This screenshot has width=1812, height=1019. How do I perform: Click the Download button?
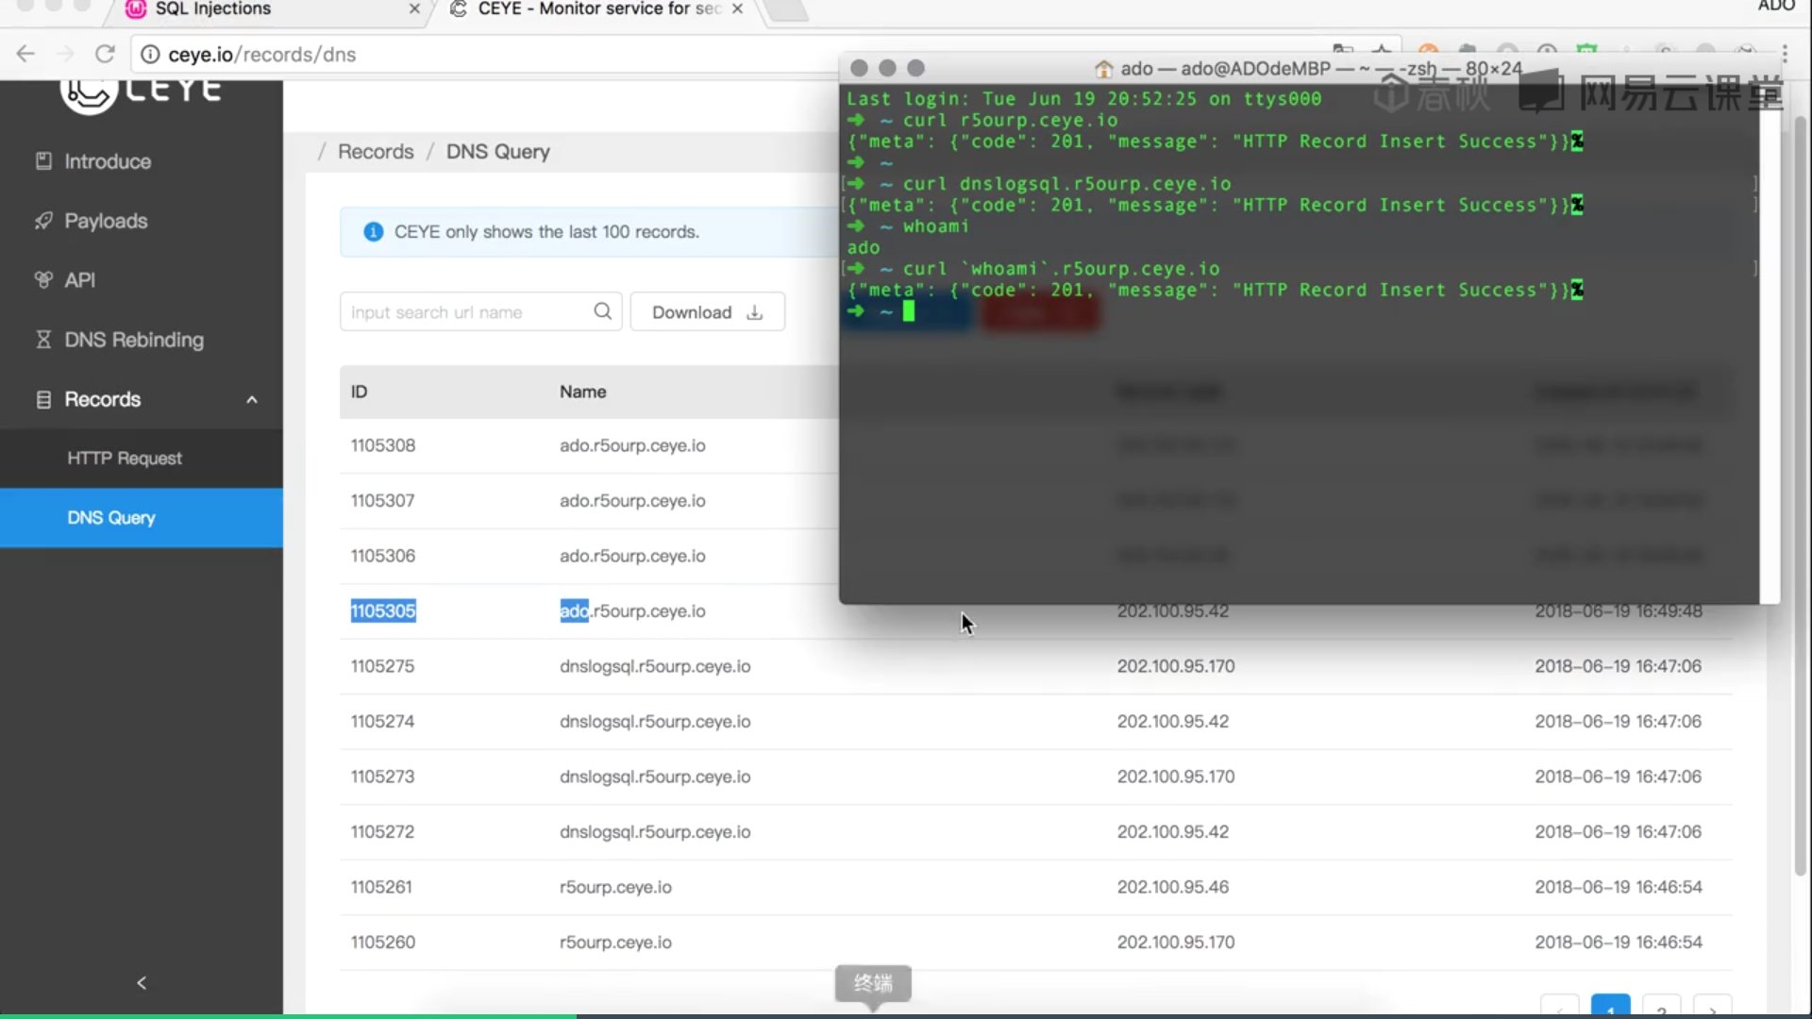click(x=707, y=312)
